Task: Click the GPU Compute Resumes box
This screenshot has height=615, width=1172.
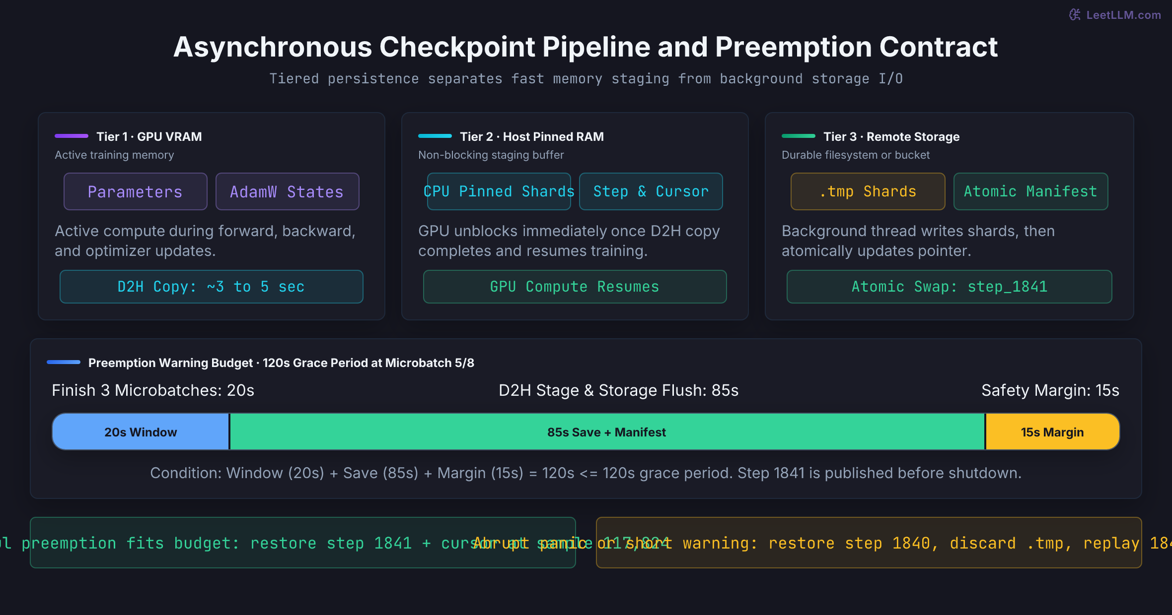Action: point(575,287)
